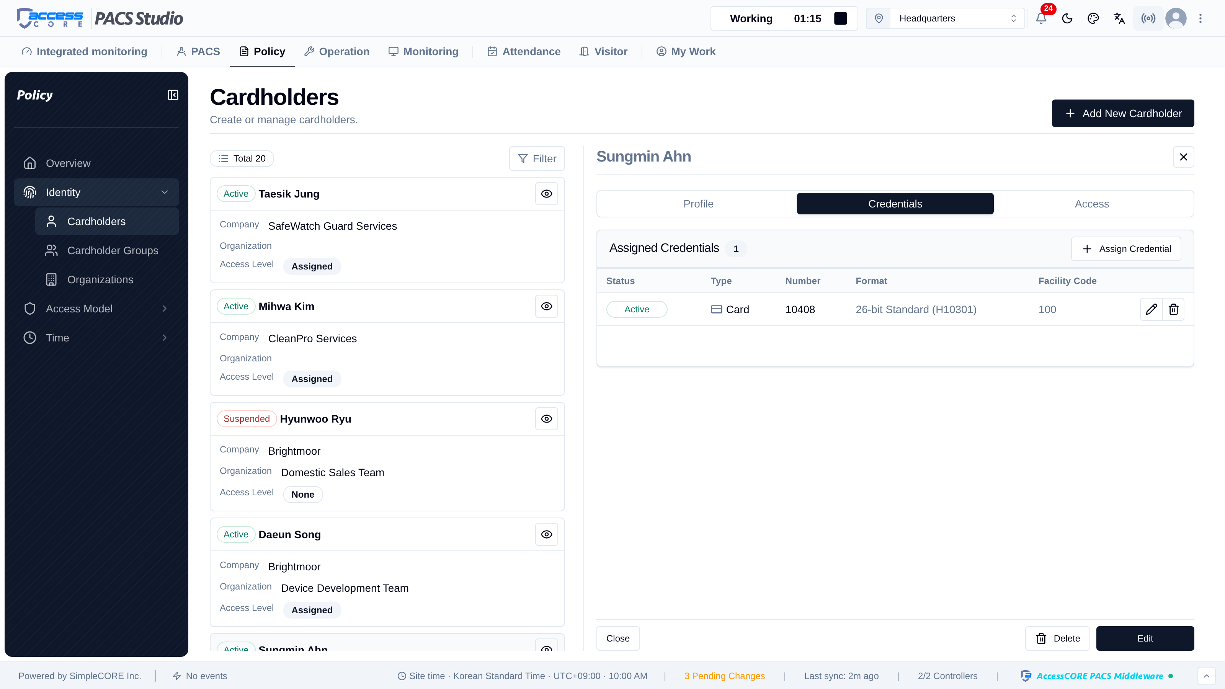Delete the credential row trash icon
This screenshot has height=689, width=1225.
click(1174, 310)
